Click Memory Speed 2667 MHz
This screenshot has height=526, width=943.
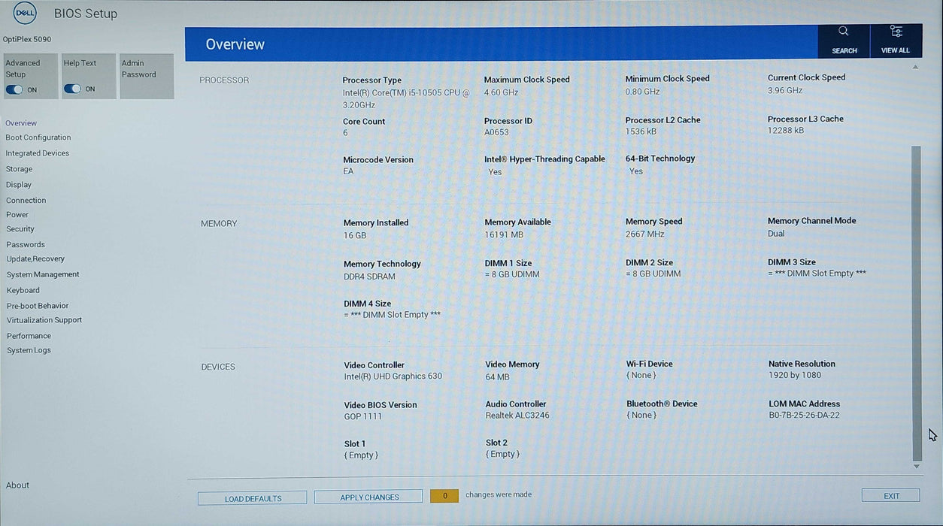tap(645, 234)
